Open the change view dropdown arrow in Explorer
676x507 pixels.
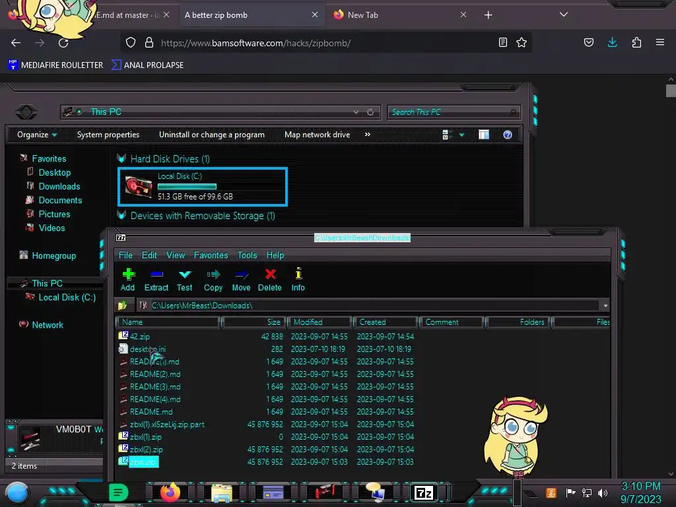click(461, 135)
